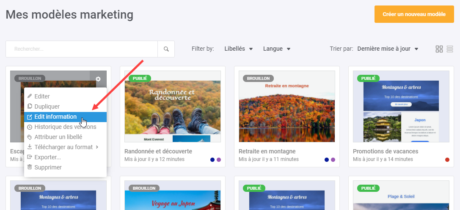Open the Dernière mise à jour sort dropdown

coord(388,49)
